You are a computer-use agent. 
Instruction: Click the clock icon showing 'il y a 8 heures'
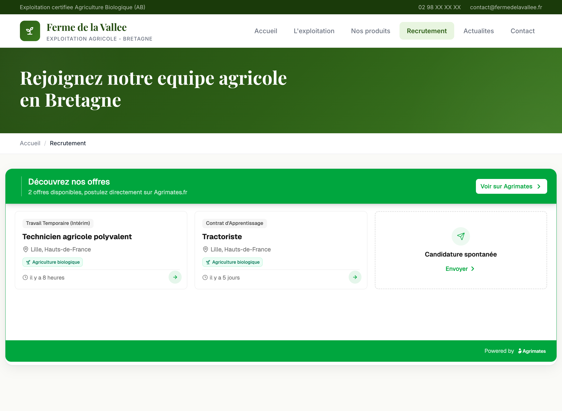tap(25, 277)
